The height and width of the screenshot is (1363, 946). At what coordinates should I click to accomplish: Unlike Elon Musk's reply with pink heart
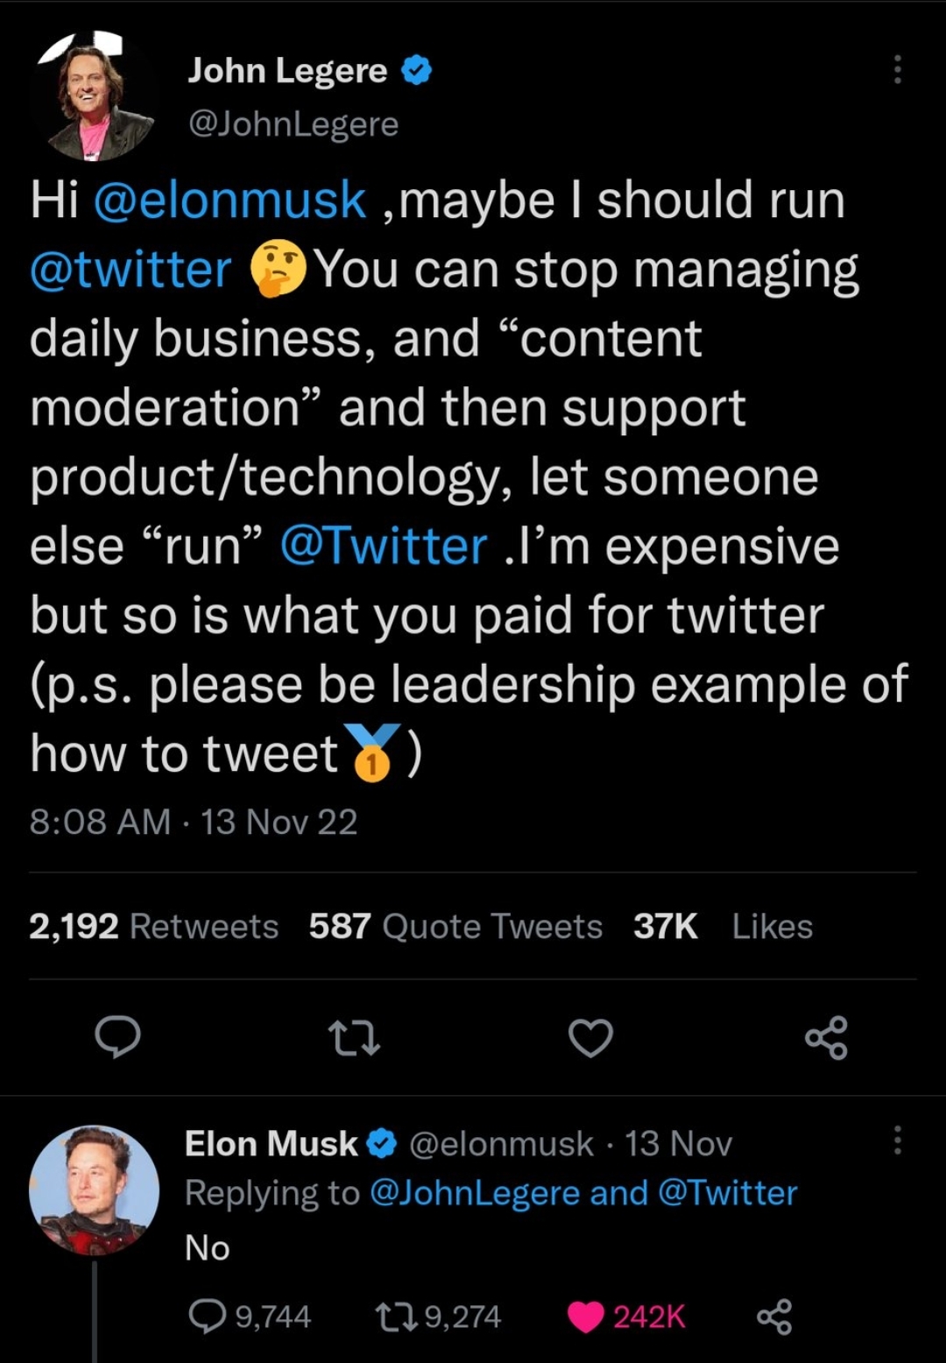point(586,1317)
